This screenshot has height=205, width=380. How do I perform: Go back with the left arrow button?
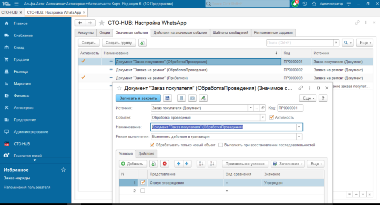pos(80,23)
